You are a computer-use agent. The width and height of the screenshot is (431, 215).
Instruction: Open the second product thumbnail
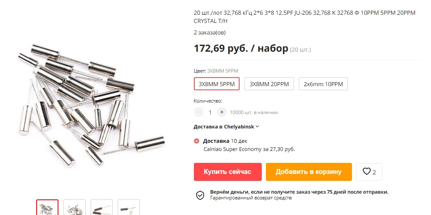(x=75, y=207)
